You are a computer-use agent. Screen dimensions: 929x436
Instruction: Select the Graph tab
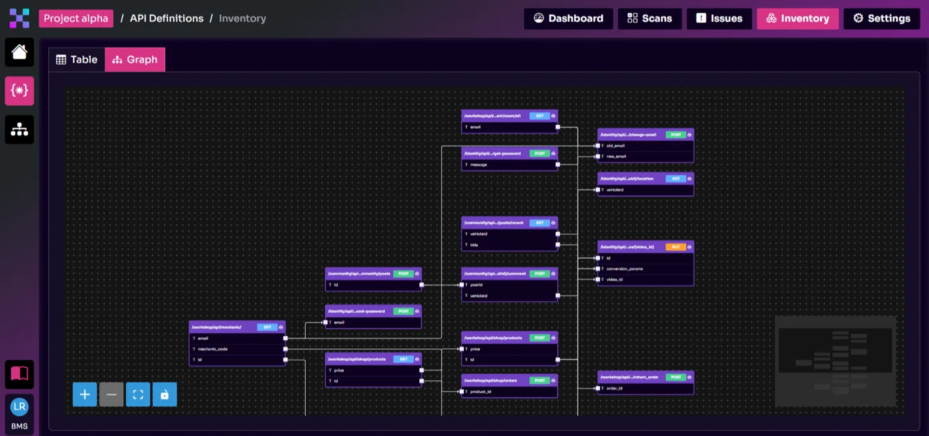(135, 59)
